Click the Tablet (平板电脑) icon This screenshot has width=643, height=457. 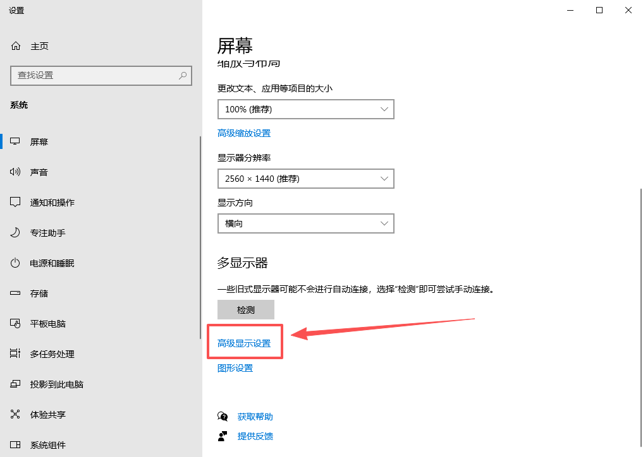coord(16,324)
